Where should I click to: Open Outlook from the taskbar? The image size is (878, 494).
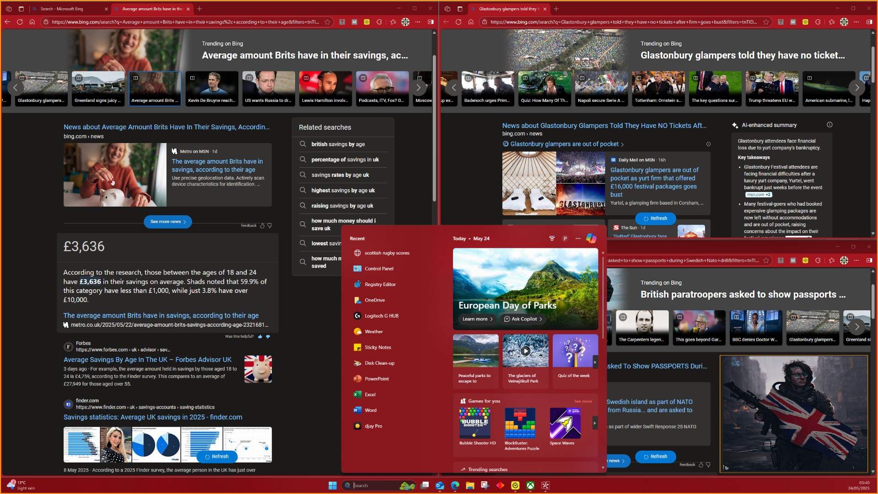(440, 485)
